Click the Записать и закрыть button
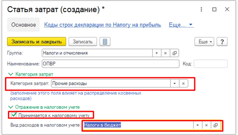The height and width of the screenshot is (135, 238). pos(37,42)
